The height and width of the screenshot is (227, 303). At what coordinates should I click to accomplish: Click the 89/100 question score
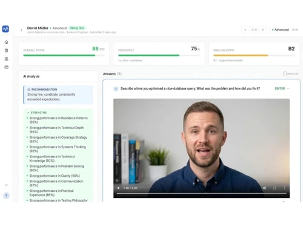pyautogui.click(x=280, y=88)
